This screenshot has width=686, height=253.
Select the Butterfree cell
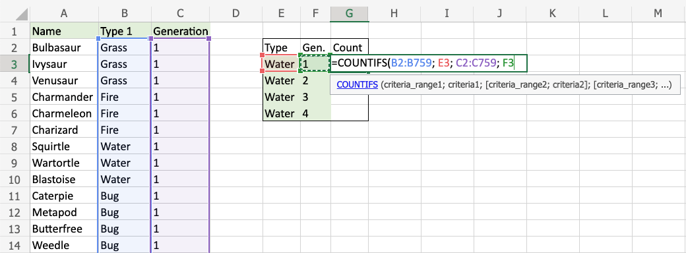(64, 229)
